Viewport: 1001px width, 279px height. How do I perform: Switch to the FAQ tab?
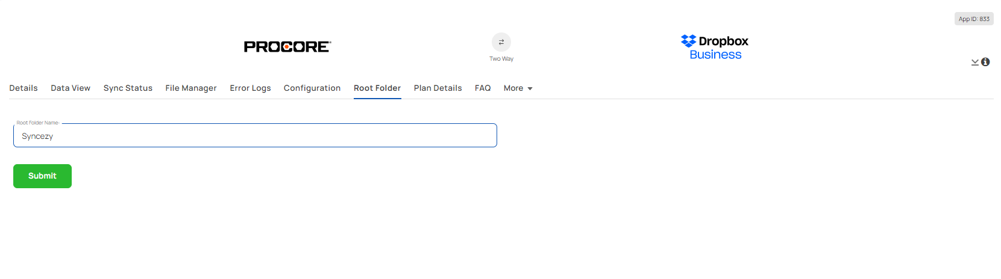(483, 88)
